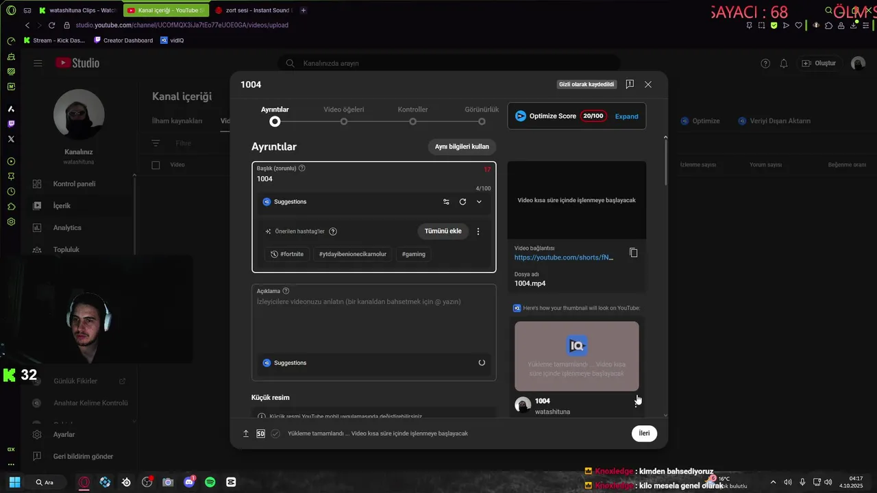
Task: Close the 1004 upload dialog
Action: click(648, 84)
